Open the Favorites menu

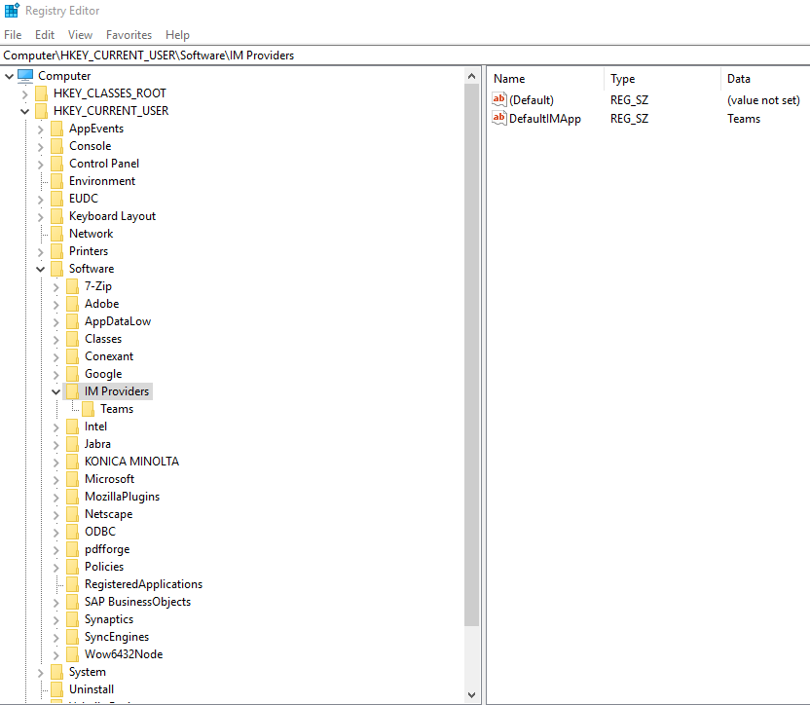(x=129, y=35)
